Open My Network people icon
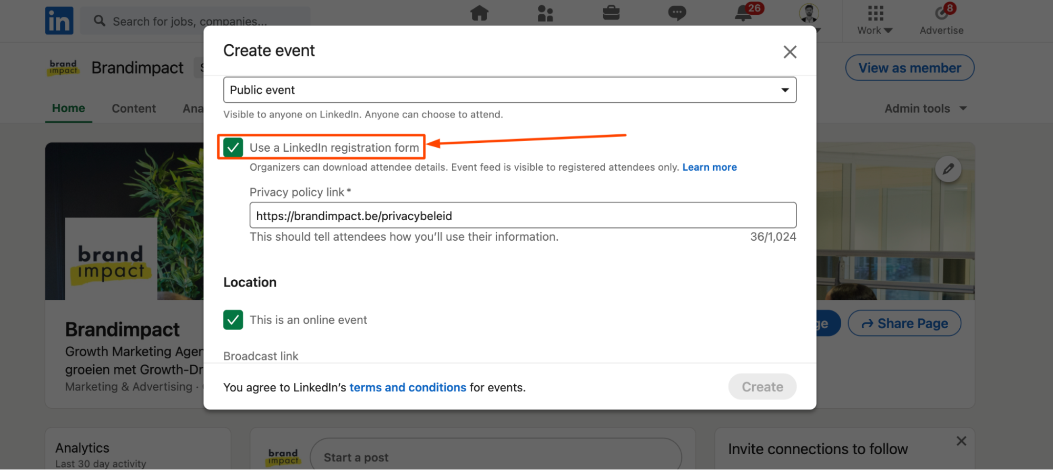 click(x=545, y=13)
